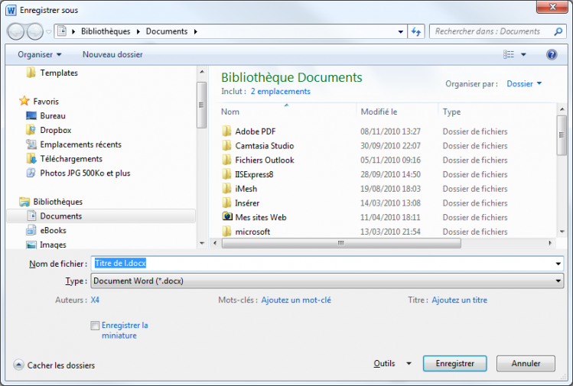The height and width of the screenshot is (386, 573).
Task: Click the 2 emplacements link
Action: point(280,91)
